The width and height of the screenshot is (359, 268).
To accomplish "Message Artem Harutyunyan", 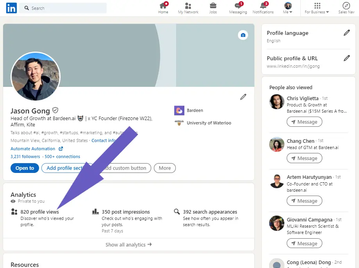I will [305, 201].
